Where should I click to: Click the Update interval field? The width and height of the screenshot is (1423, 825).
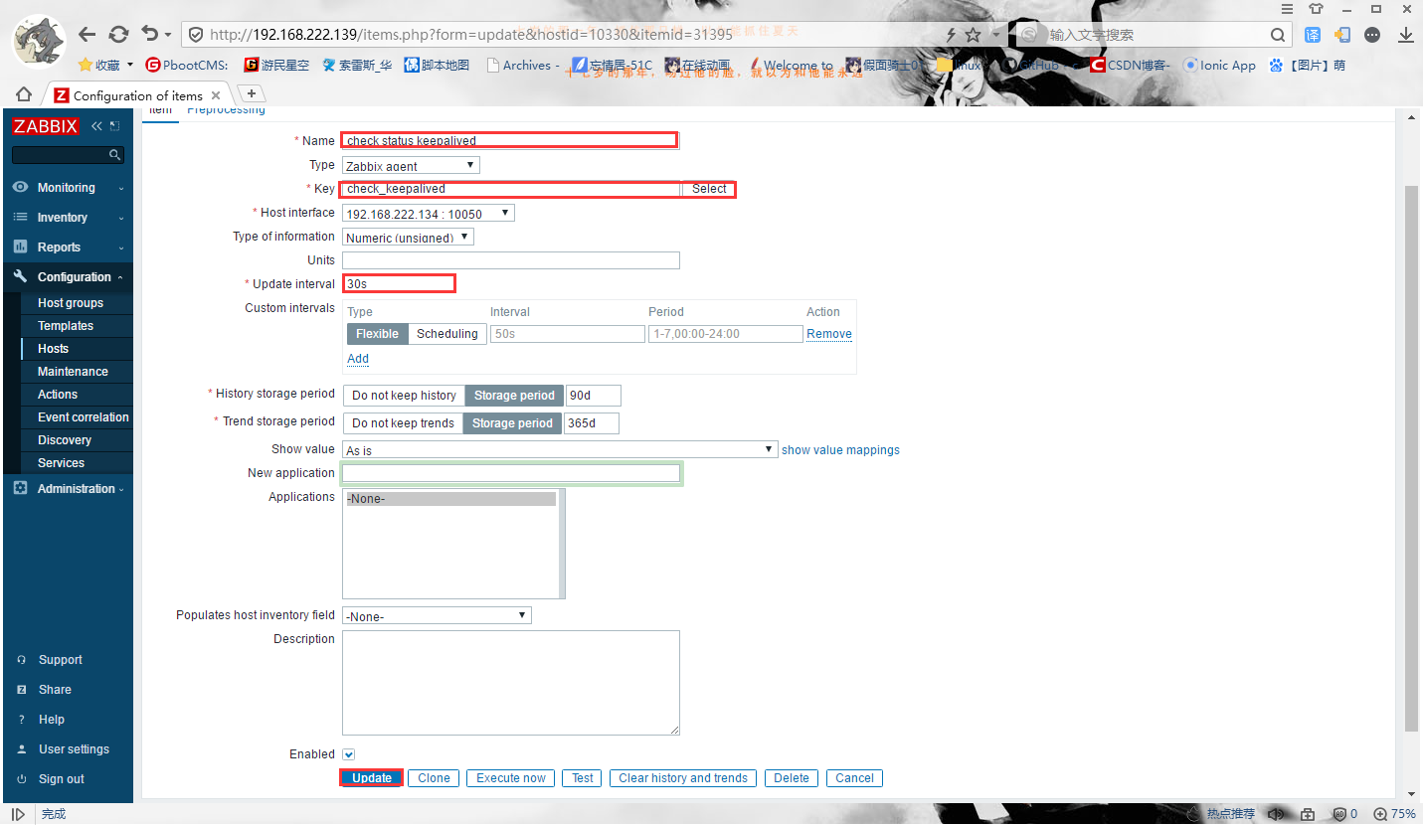pyautogui.click(x=399, y=283)
